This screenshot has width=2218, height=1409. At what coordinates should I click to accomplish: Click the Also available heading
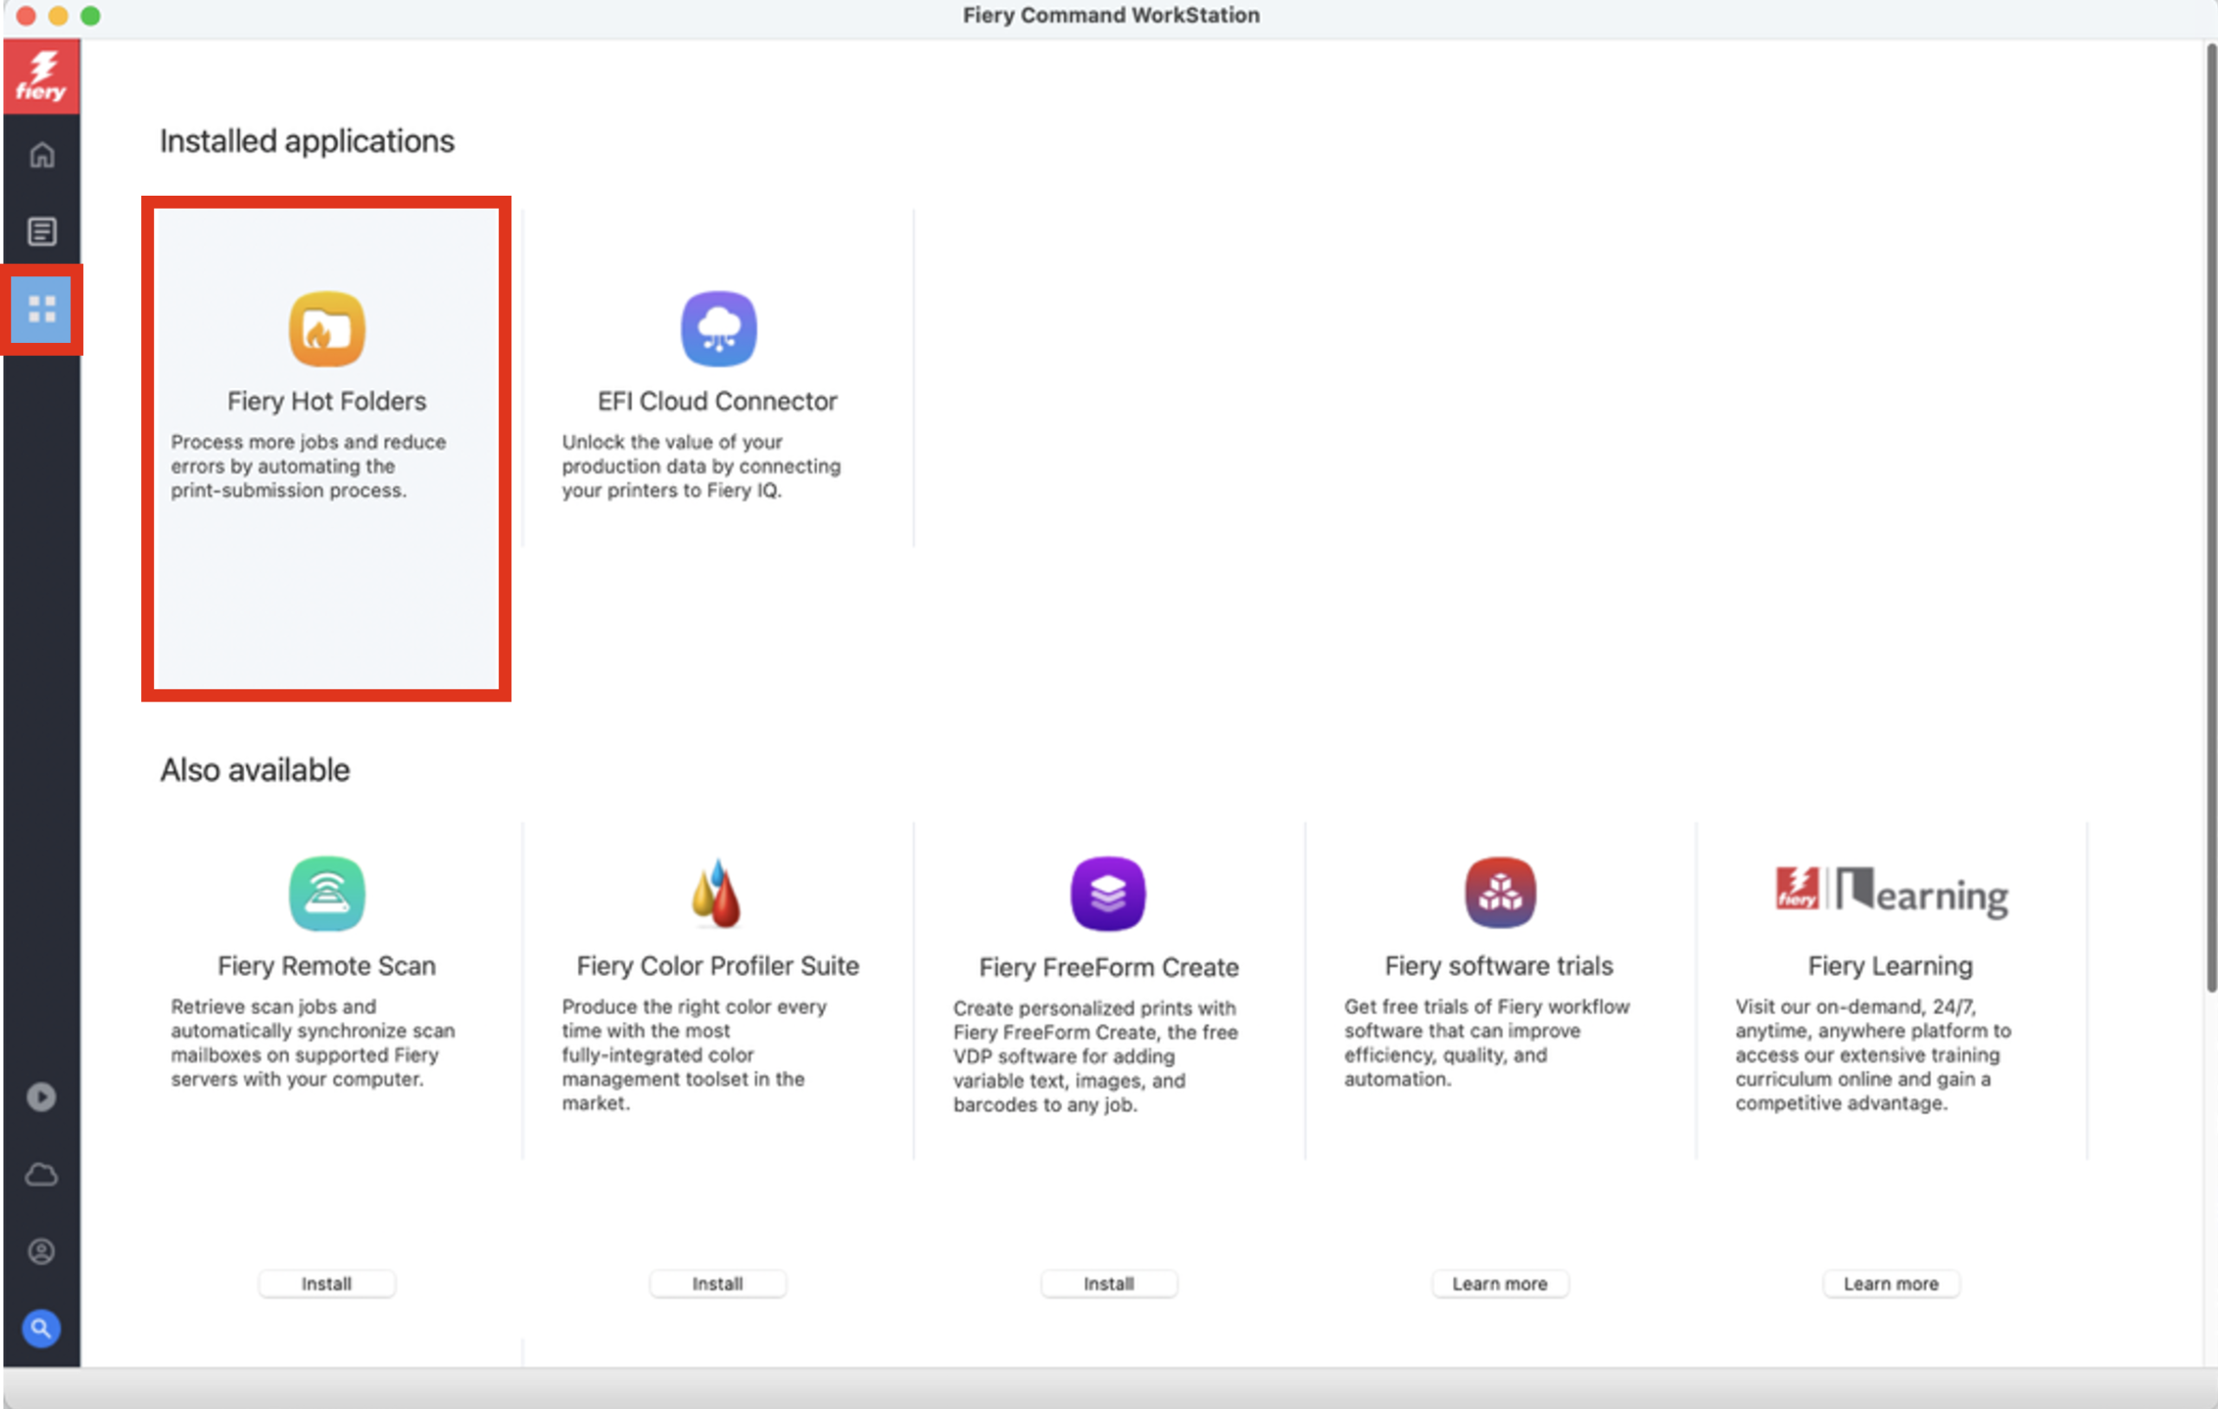tap(255, 770)
